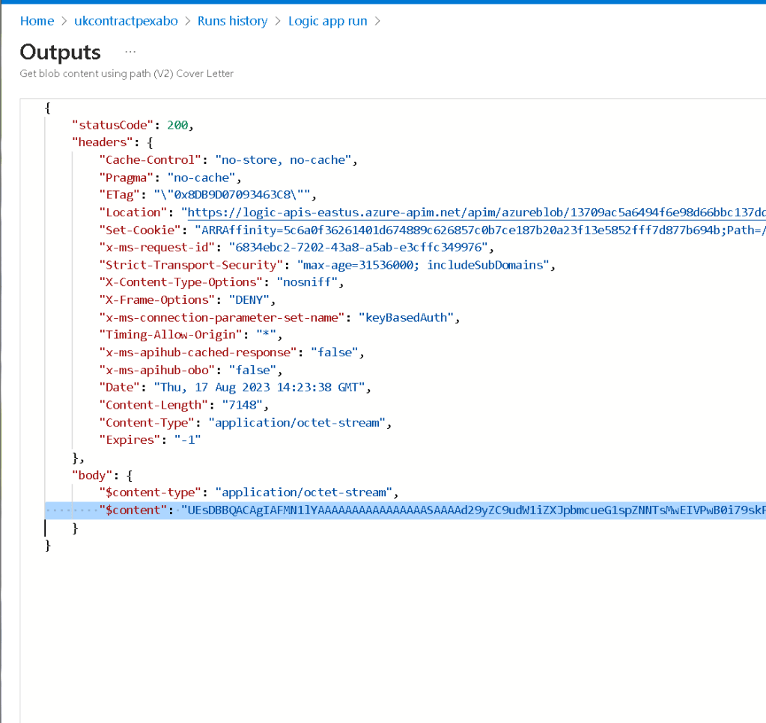
Task: Click the "-1" expires value
Action: [x=188, y=440]
